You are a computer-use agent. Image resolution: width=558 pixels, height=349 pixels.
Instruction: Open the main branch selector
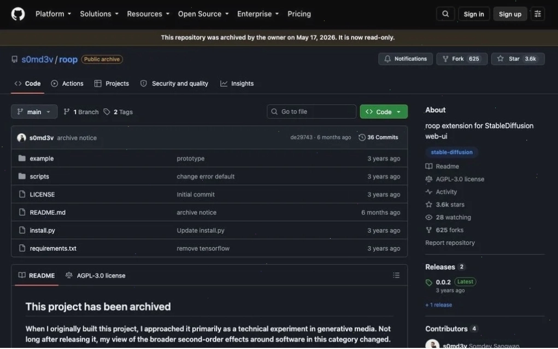[x=34, y=112]
